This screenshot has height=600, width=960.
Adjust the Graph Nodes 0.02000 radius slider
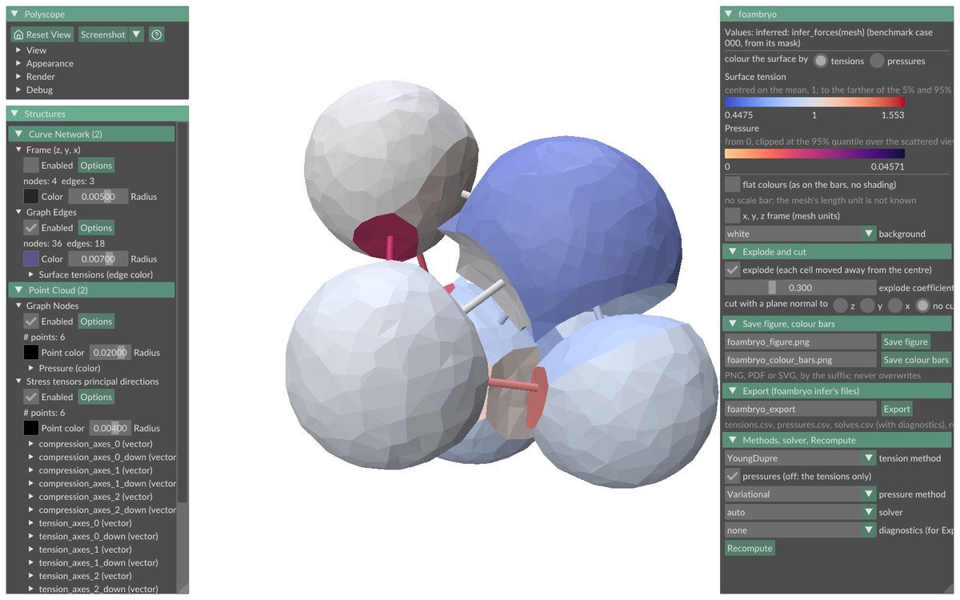(110, 352)
